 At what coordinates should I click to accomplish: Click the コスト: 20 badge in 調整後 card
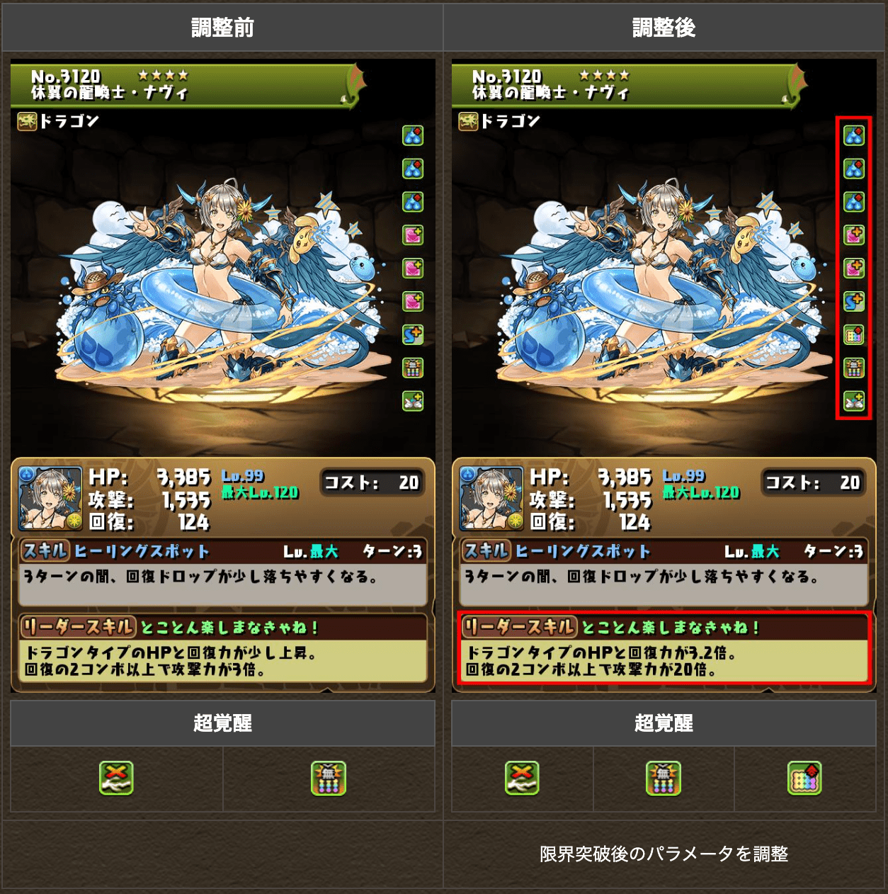coord(812,482)
